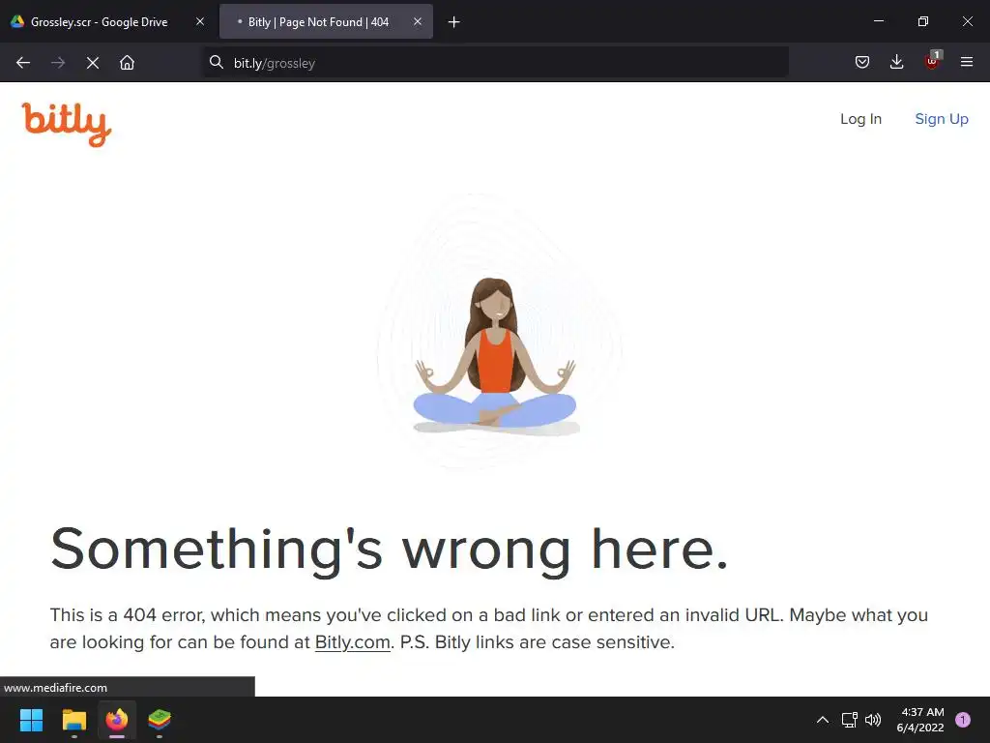Click the Firefox taskbar icon
The width and height of the screenshot is (990, 743).
coord(117,720)
